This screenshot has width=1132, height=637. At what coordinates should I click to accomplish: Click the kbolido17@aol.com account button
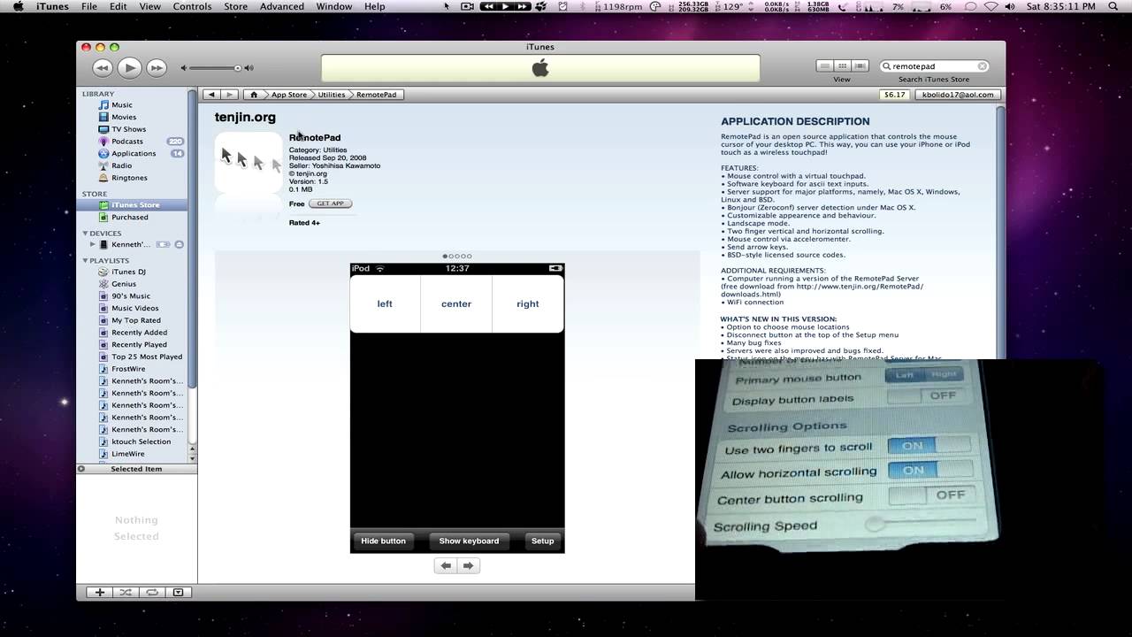tap(958, 95)
